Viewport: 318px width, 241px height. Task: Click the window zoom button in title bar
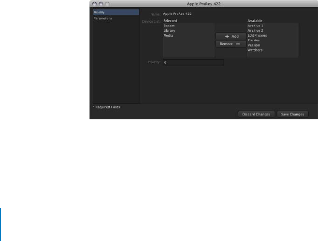tap(107, 4)
